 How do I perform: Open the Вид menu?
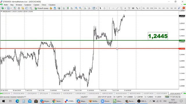pos(12,5)
